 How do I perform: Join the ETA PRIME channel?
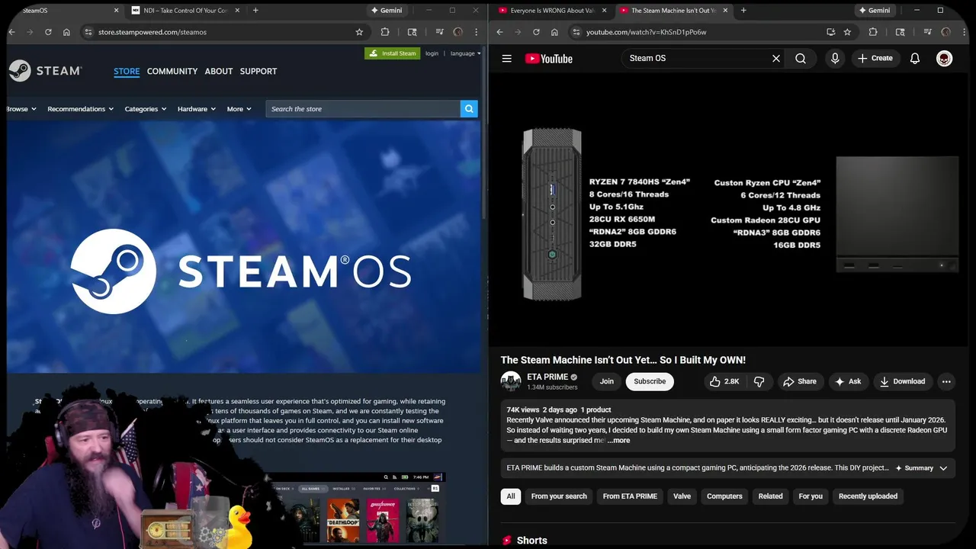(606, 381)
